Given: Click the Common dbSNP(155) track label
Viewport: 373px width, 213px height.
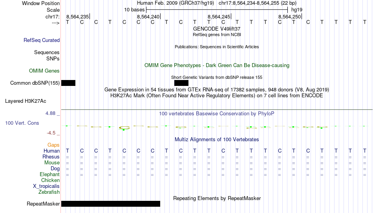Looking at the screenshot, I should coord(35,83).
